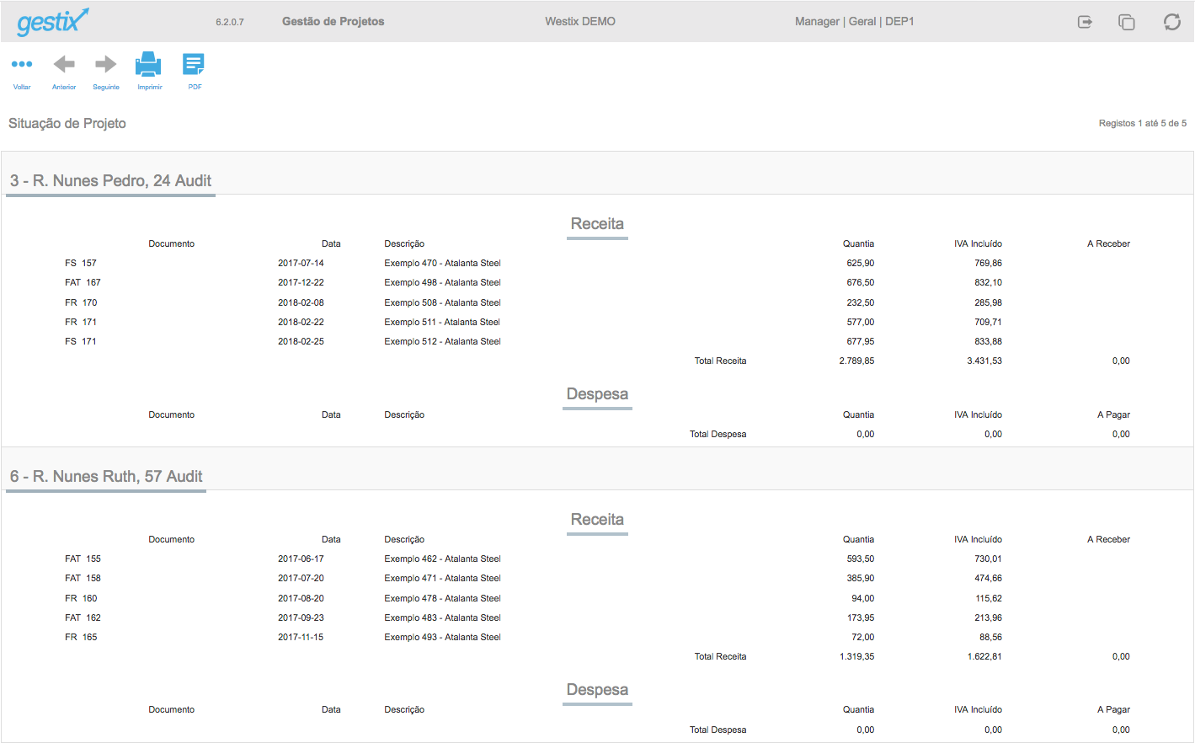Click description Exemplo 470 - Atalanta Steel
Screen dimensions: 1195x743
[x=442, y=263]
